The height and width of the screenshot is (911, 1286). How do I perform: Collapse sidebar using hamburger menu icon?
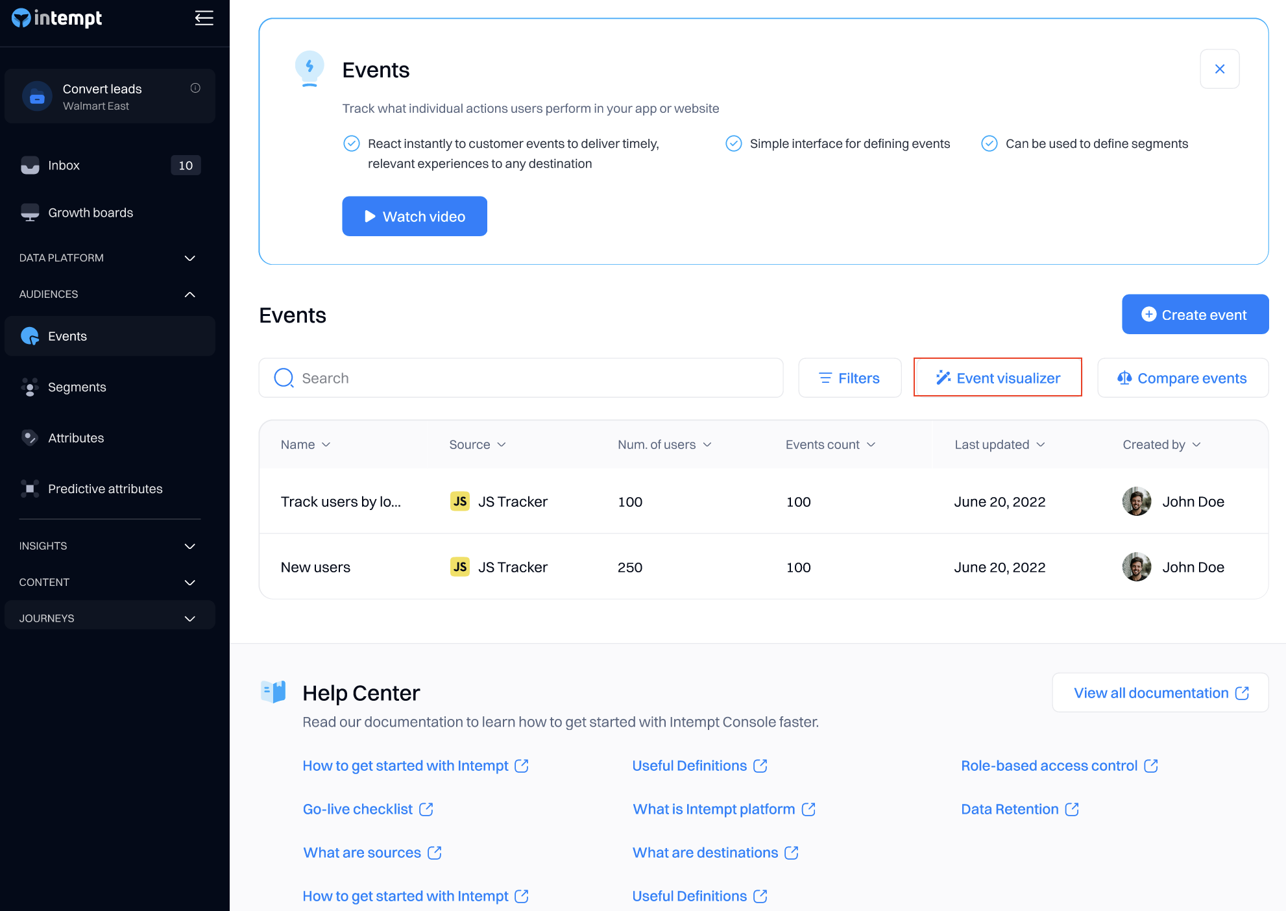point(204,18)
